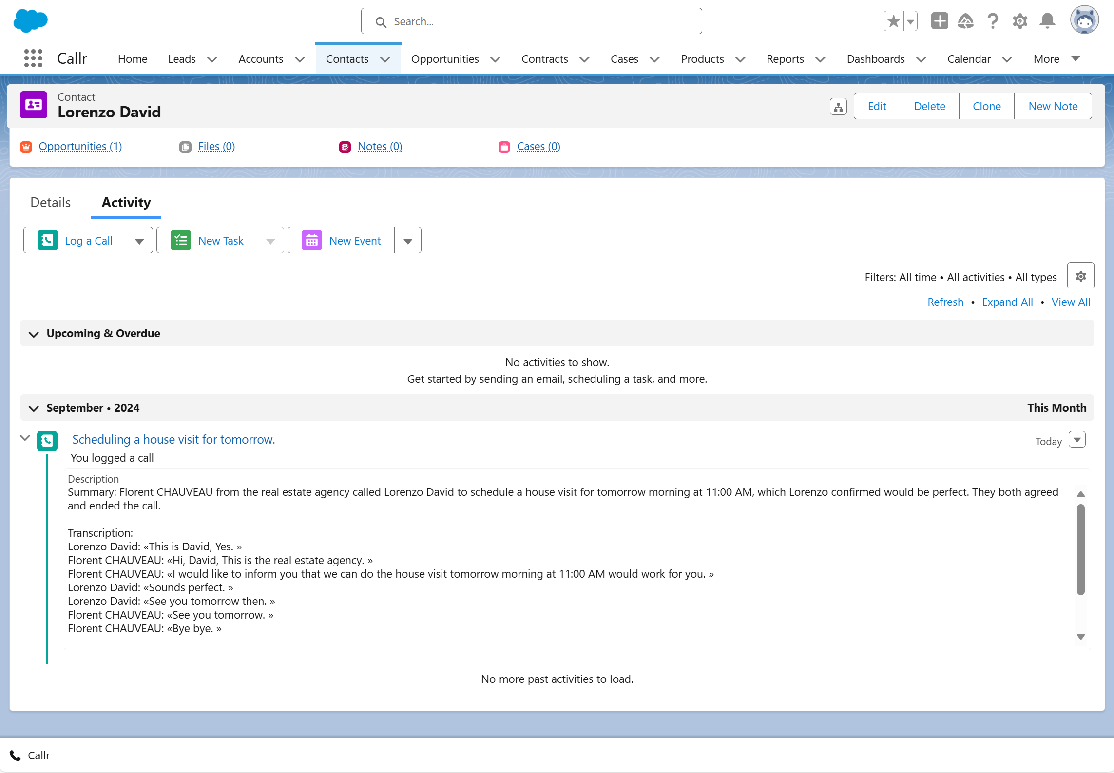Open the activity timeline filter settings gear
Image resolution: width=1114 pixels, height=773 pixels.
click(1080, 277)
